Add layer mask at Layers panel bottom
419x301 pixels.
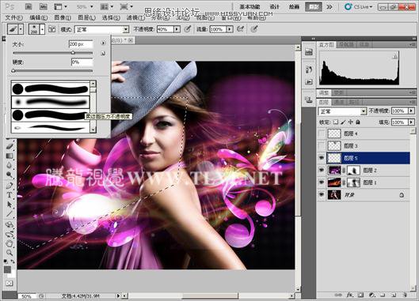click(x=360, y=295)
